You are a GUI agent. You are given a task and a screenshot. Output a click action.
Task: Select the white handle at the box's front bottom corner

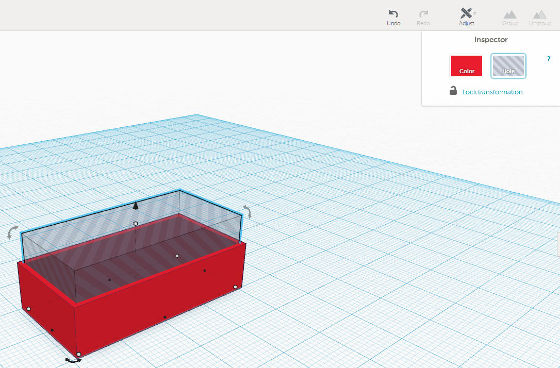coord(79,355)
